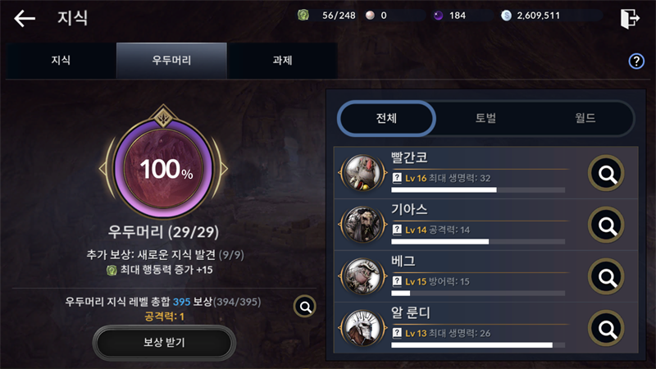Click the 보상 받기 button
Image resolution: width=656 pixels, height=369 pixels.
point(164,343)
